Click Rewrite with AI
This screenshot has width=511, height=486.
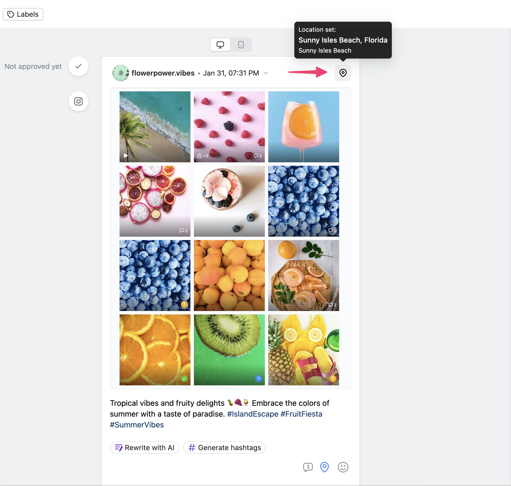coord(144,448)
